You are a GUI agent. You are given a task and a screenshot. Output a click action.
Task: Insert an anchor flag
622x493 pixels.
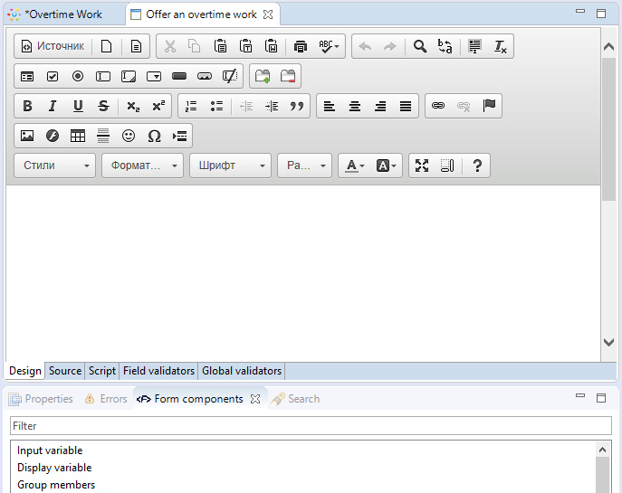point(489,106)
